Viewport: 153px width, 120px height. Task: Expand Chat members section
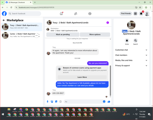[131, 55]
